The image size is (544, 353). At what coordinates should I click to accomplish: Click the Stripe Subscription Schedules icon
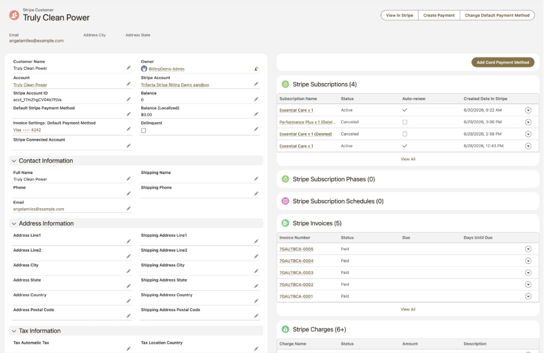285,201
